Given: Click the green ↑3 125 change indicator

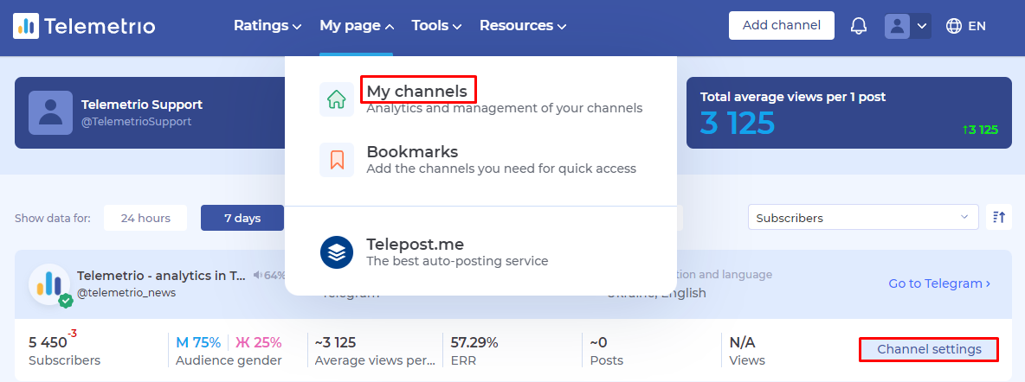Looking at the screenshot, I should 980,130.
